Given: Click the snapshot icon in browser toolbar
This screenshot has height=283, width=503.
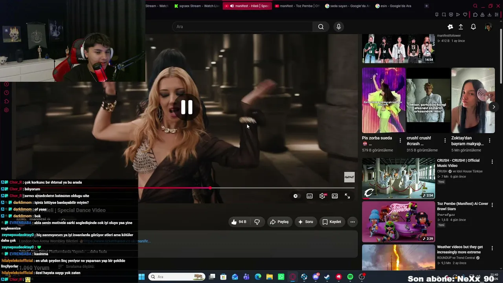Looking at the screenshot, I should tap(444, 15).
